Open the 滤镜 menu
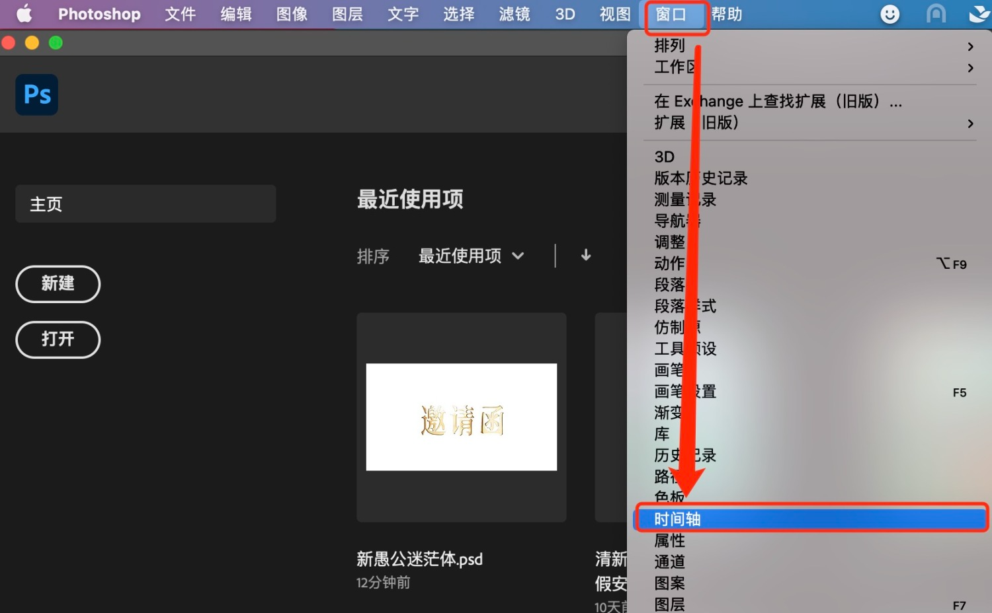The image size is (992, 613). 515,14
